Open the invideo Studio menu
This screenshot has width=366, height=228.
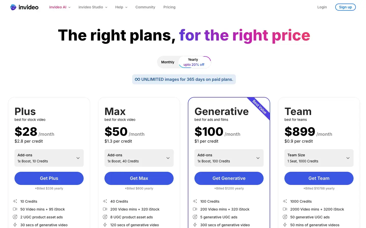pyautogui.click(x=93, y=7)
